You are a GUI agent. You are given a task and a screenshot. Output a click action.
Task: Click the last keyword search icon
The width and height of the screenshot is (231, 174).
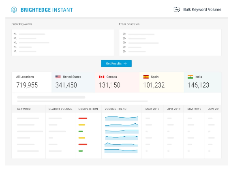15,52
